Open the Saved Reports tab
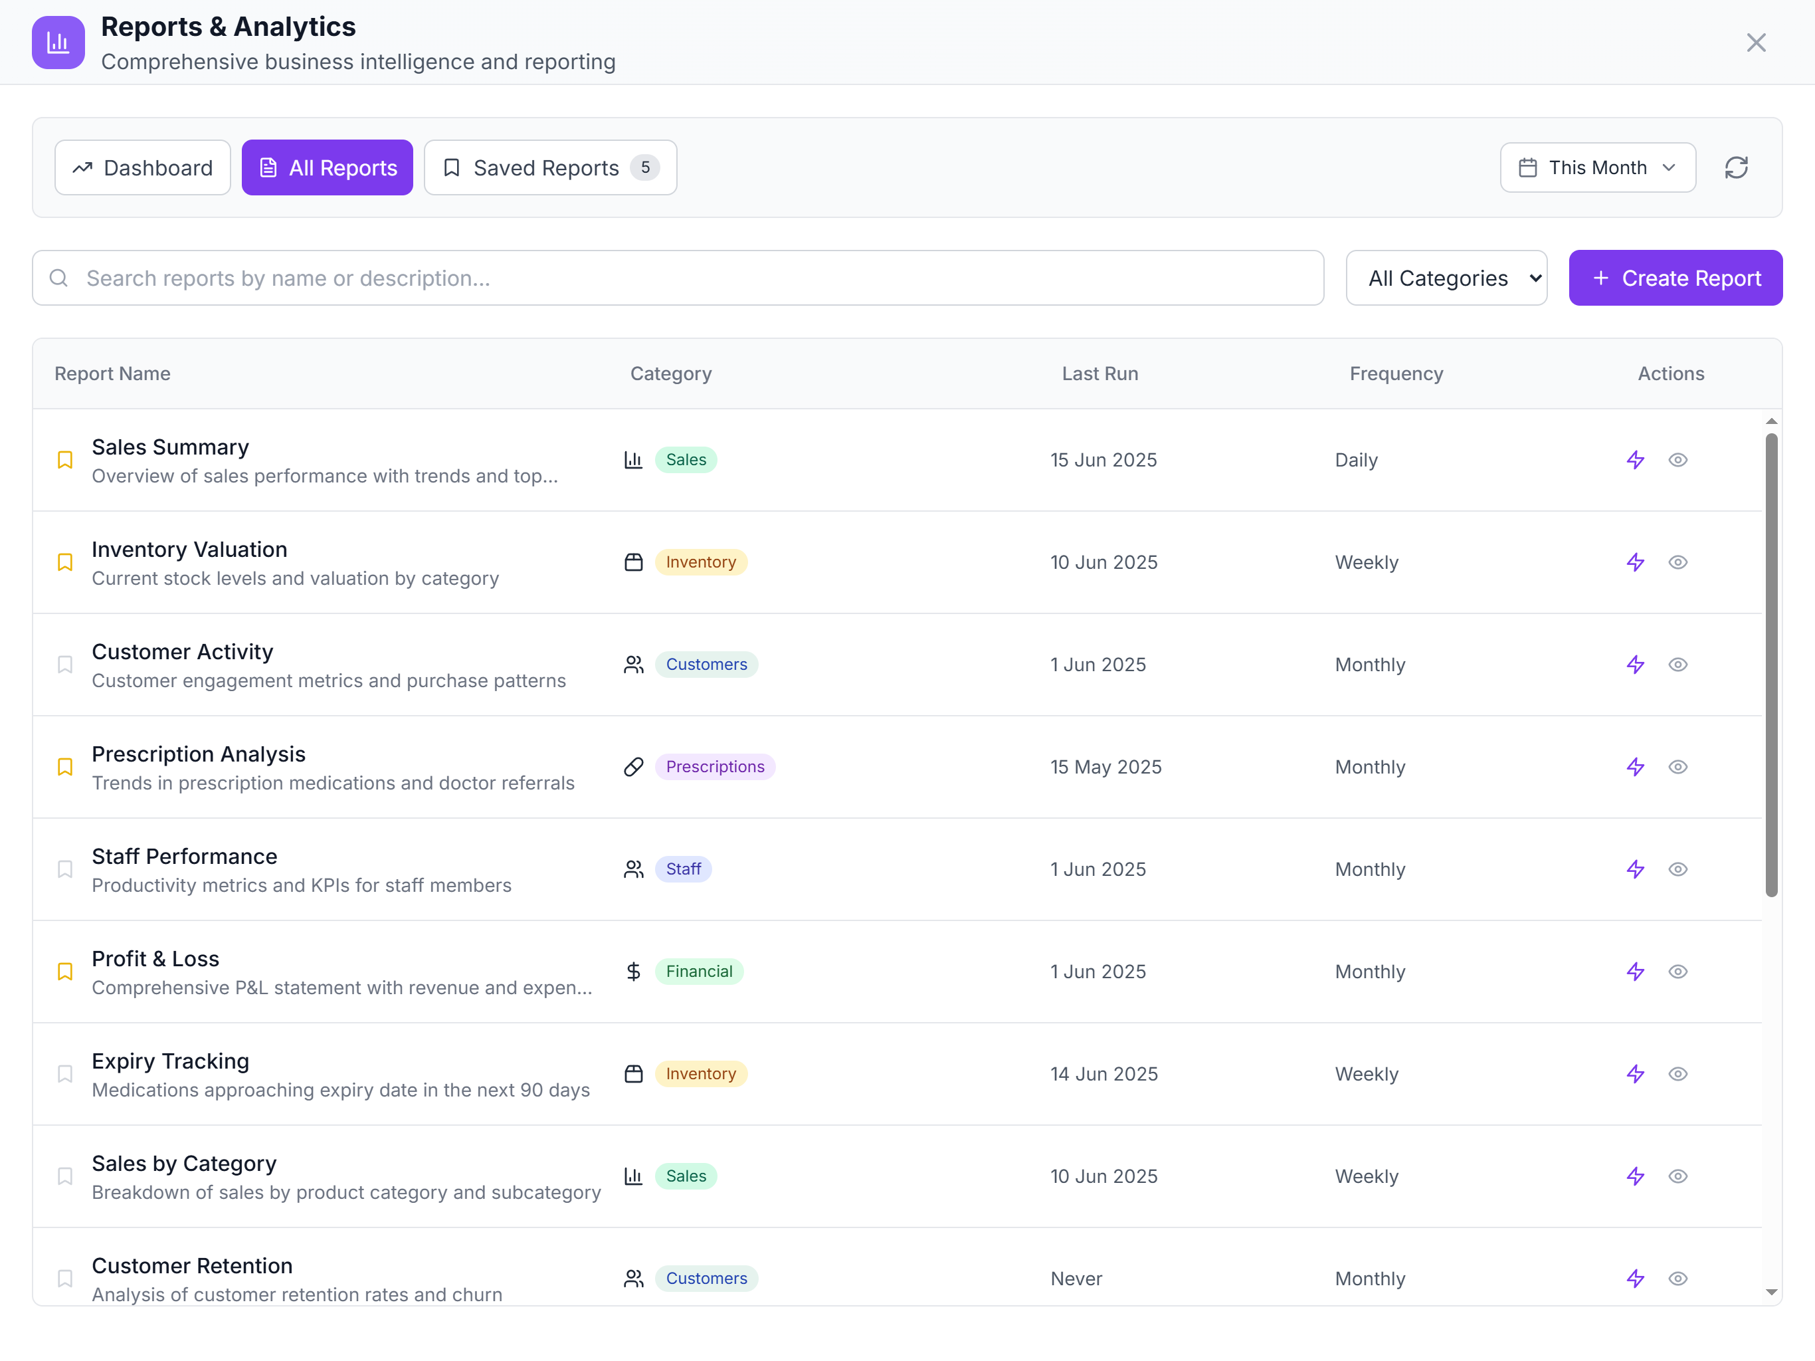The image size is (1815, 1361). click(550, 167)
